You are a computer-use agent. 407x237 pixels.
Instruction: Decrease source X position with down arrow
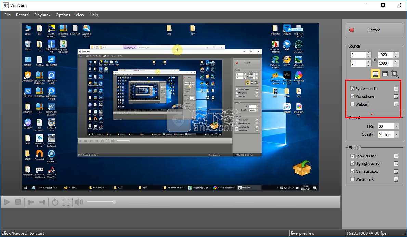[369, 56]
